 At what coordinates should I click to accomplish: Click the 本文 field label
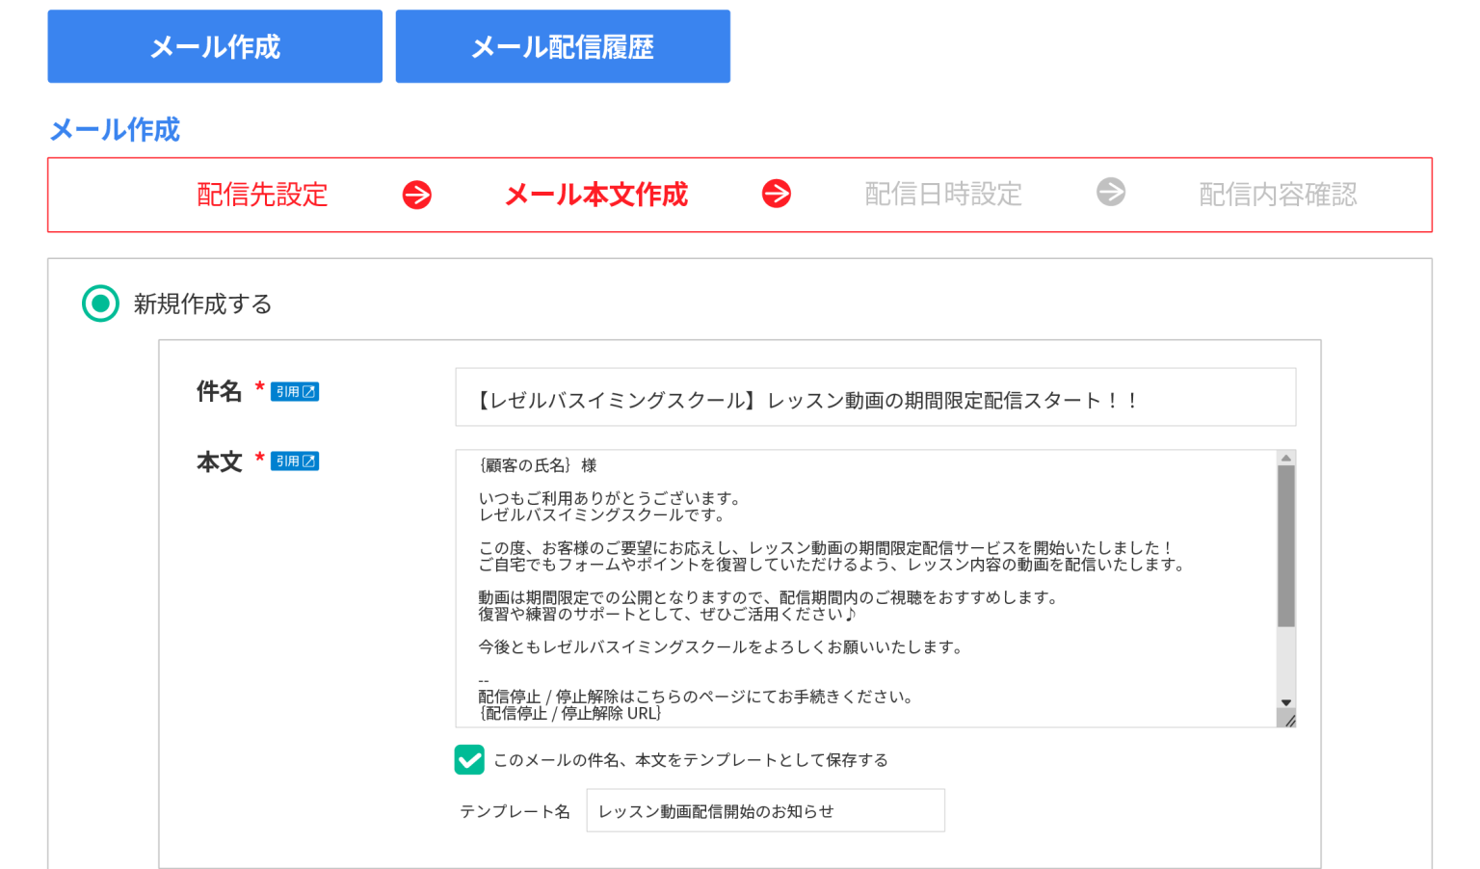(220, 461)
